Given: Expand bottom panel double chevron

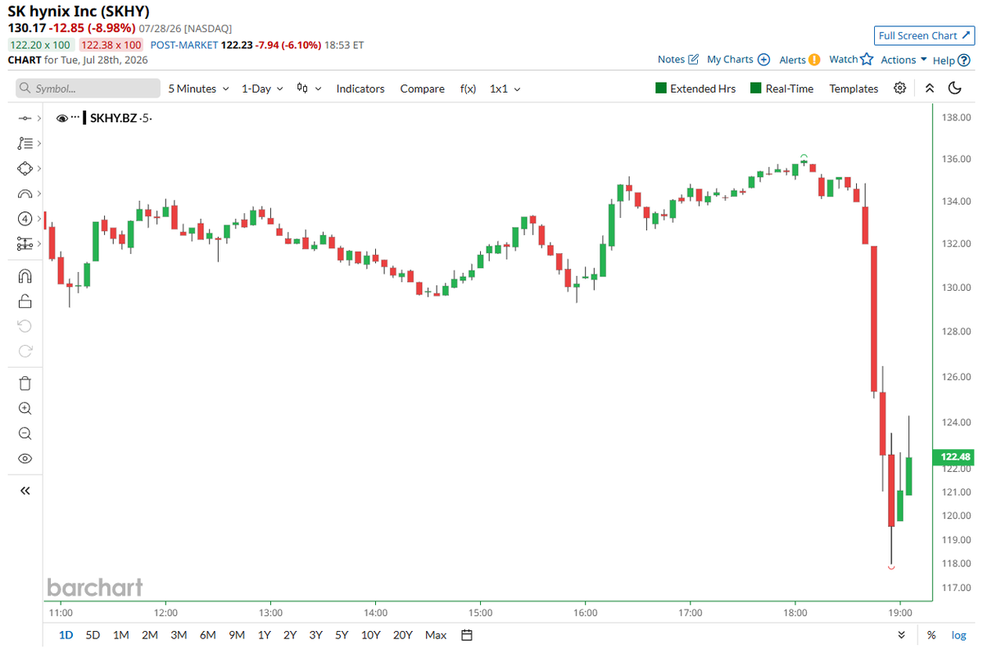Looking at the screenshot, I should 902,635.
